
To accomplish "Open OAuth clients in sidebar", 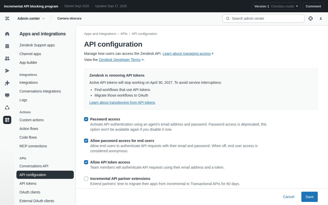I will [x=45, y=192].
